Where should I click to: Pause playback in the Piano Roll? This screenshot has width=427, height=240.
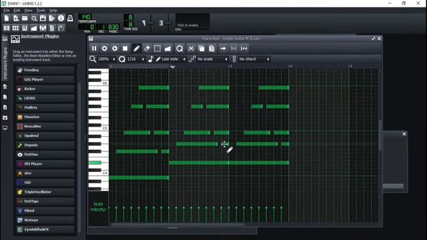(x=94, y=49)
